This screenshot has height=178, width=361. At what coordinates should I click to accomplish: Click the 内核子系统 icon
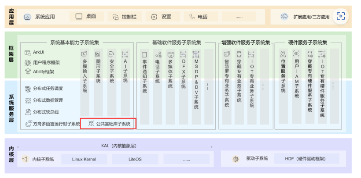pos(25,159)
